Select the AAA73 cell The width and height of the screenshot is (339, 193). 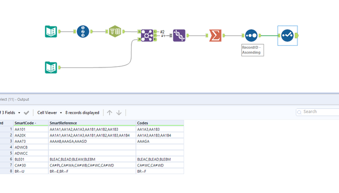click(x=31, y=141)
